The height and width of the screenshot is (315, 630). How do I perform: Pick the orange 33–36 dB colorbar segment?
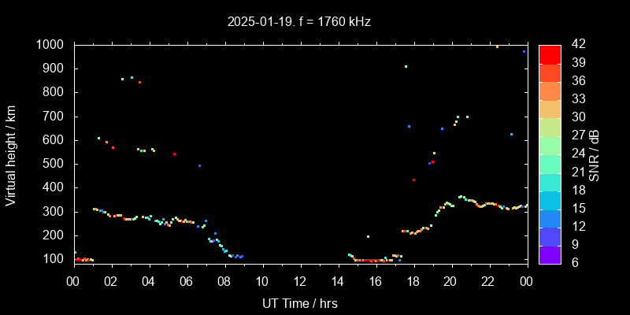click(x=550, y=91)
